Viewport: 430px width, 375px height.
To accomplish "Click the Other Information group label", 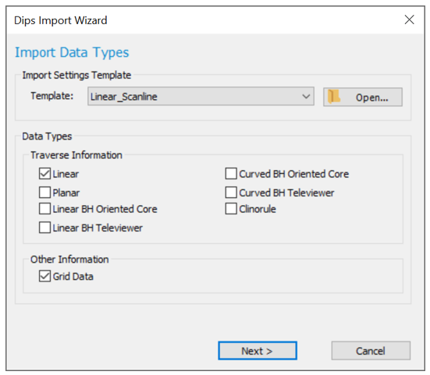I will pyautogui.click(x=69, y=260).
